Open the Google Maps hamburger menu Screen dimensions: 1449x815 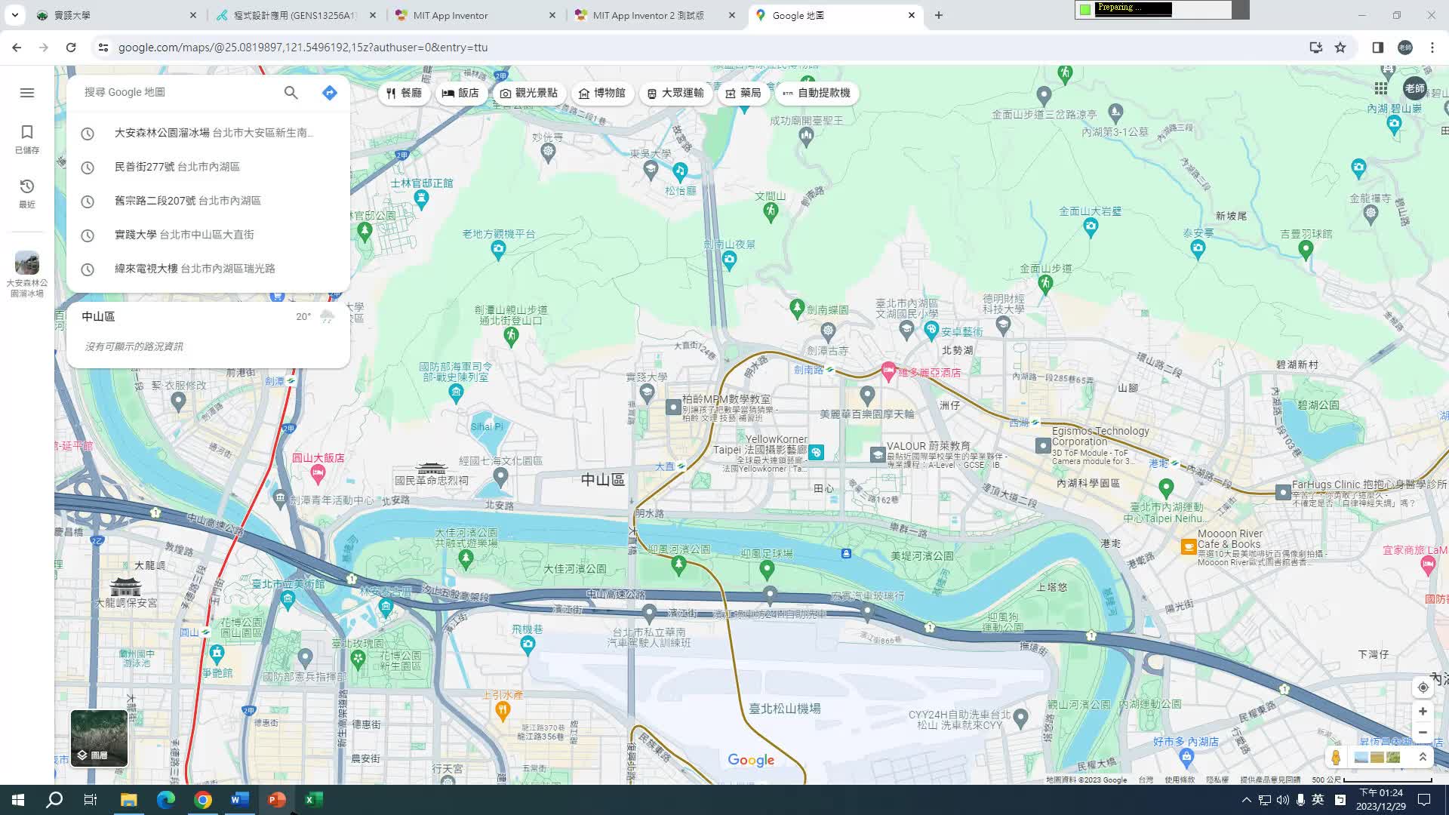click(27, 92)
